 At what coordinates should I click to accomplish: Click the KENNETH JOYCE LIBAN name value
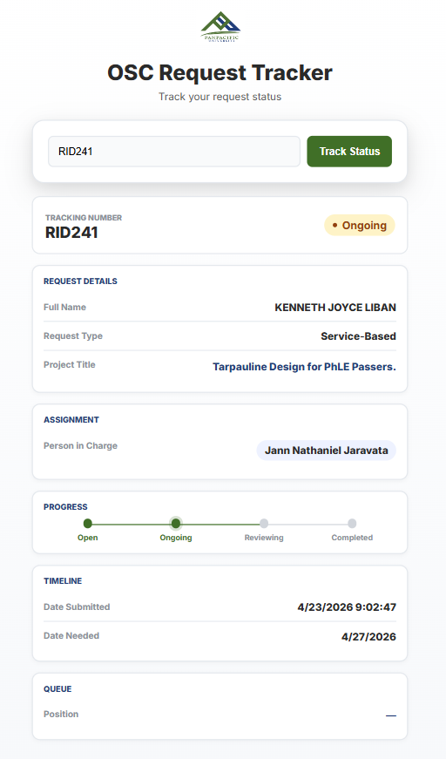(x=335, y=308)
